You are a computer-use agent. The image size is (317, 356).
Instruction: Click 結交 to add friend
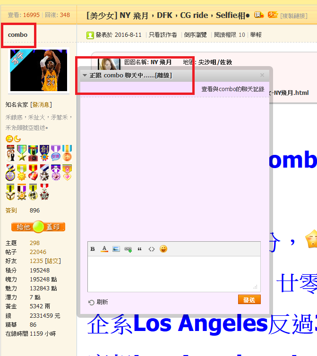pyautogui.click(x=53, y=261)
